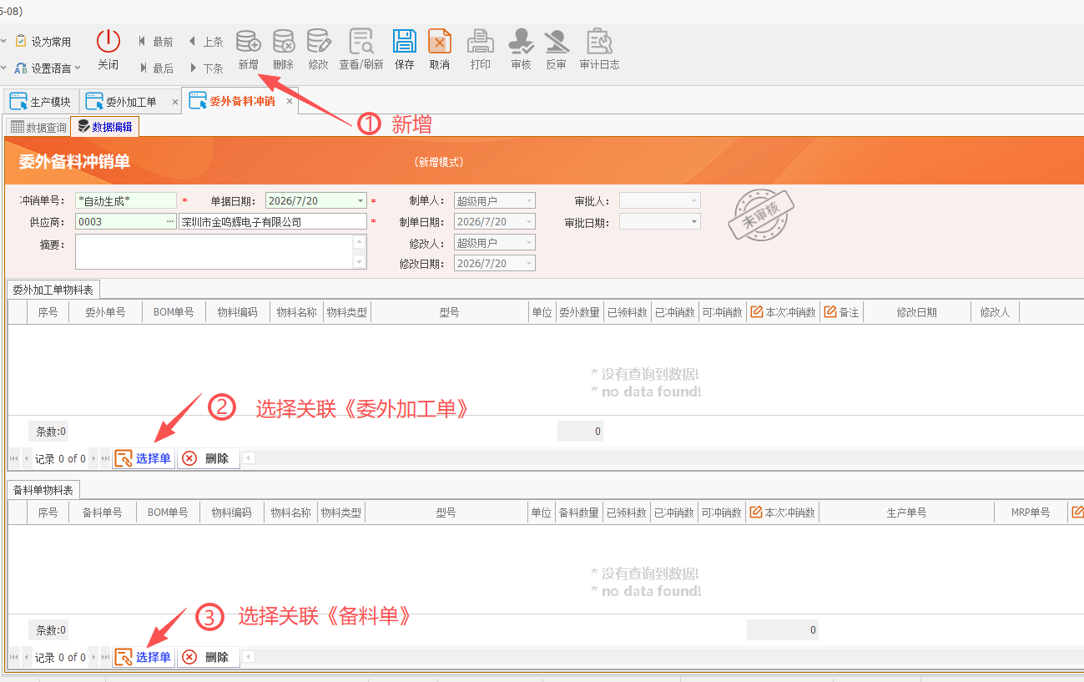Click the upper grid's 物料编码 column header

(238, 312)
